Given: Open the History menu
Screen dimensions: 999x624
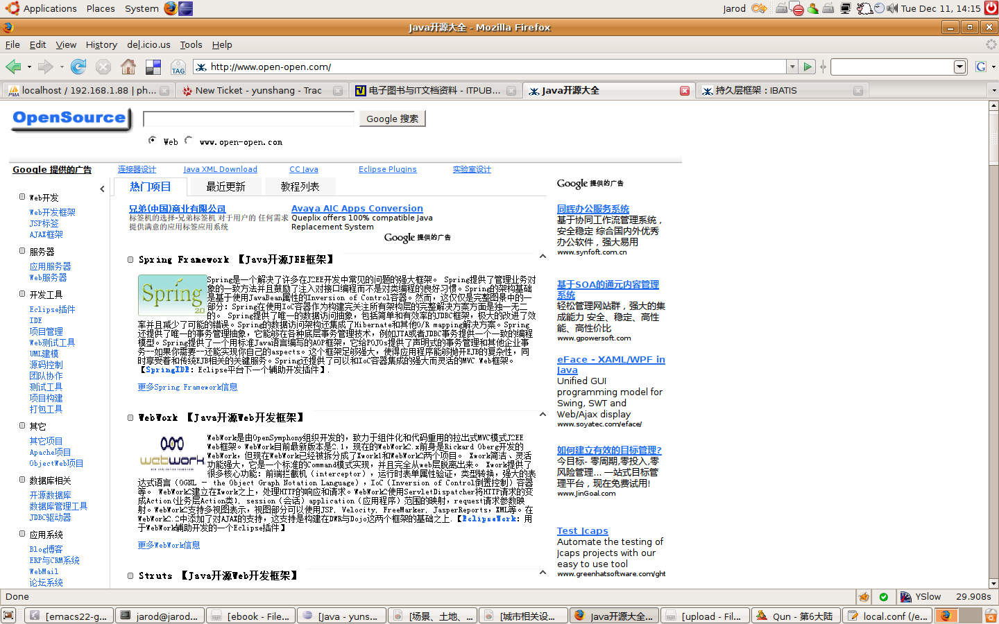Looking at the screenshot, I should (101, 44).
